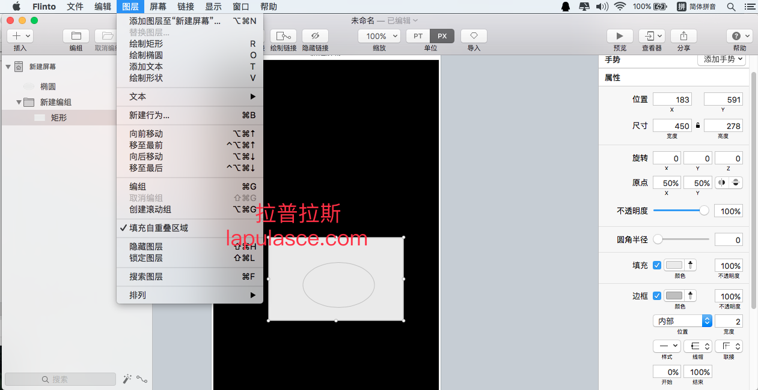Click the position X field showing 183
Screen dimensions: 758x390
(x=672, y=100)
